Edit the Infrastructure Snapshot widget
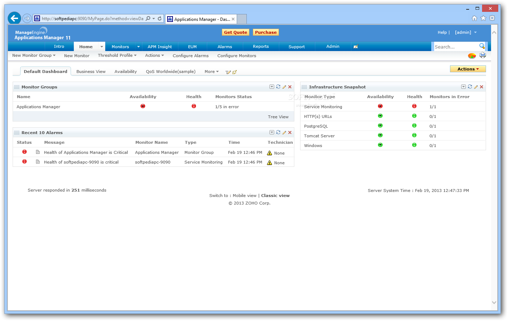Screen dimensions: 508x321 click(476, 87)
